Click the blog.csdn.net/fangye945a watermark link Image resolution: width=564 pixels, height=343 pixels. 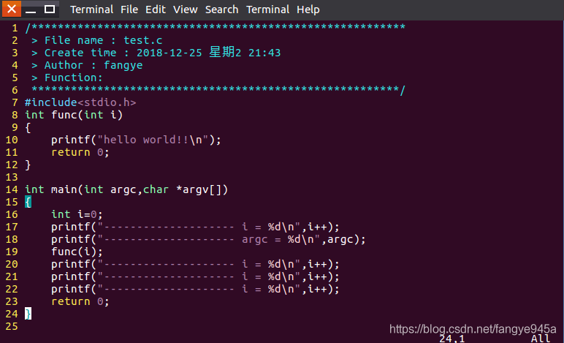point(473,329)
